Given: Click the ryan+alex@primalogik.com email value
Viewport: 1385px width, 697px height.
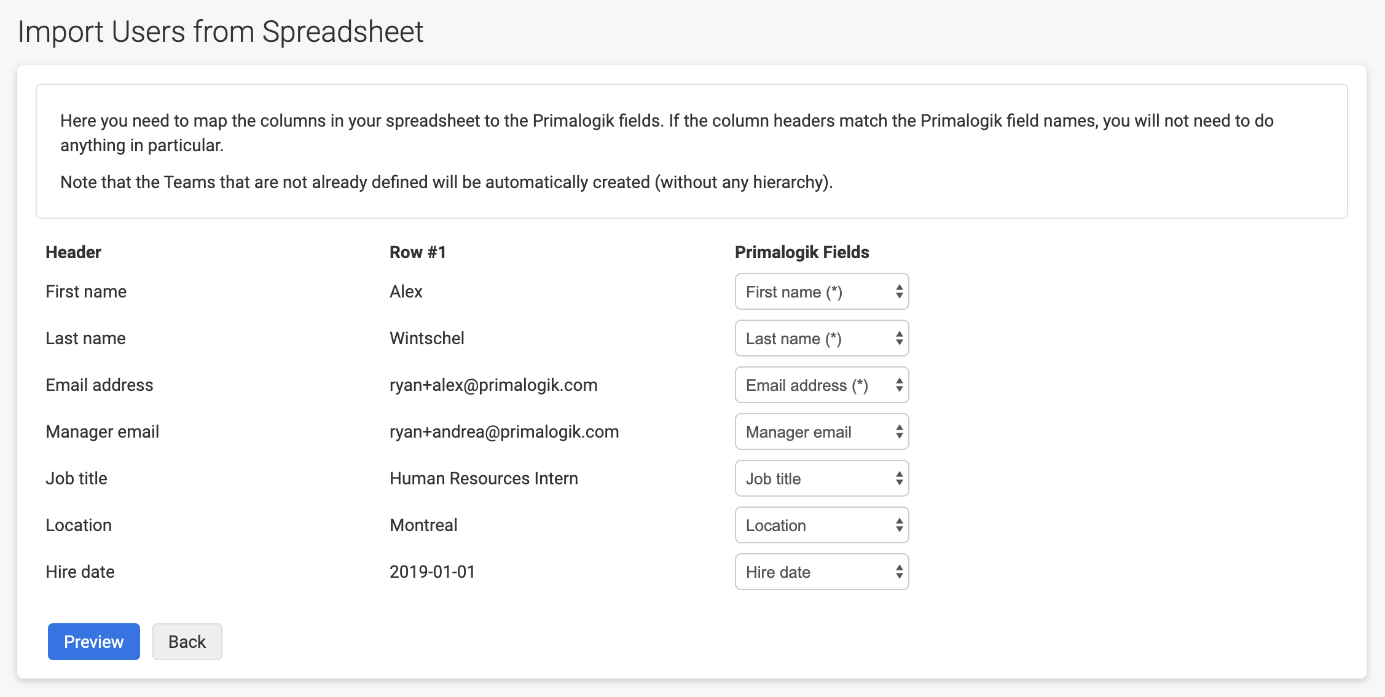Looking at the screenshot, I should click(x=493, y=385).
